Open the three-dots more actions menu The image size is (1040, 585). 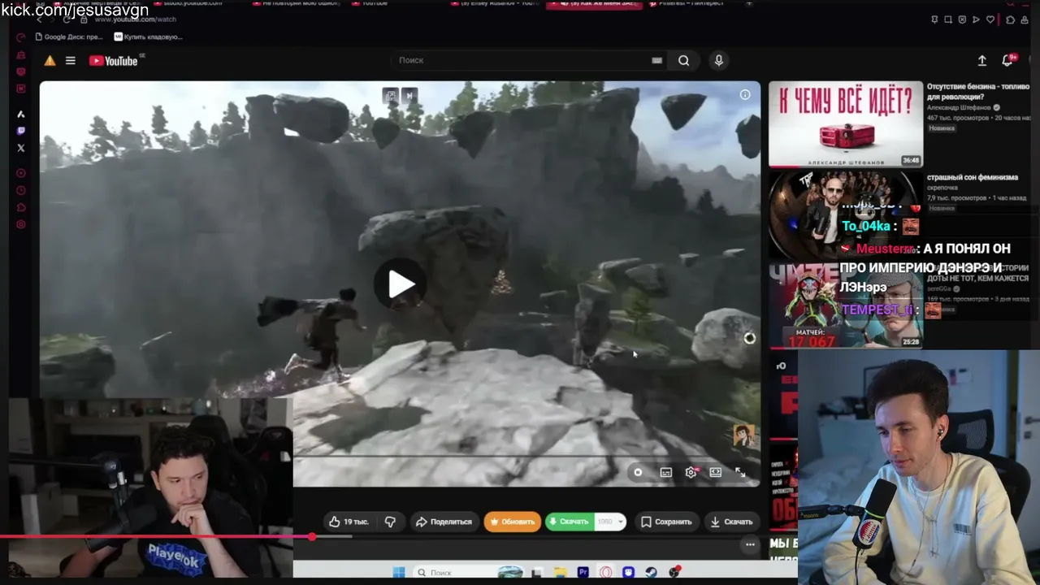750,544
